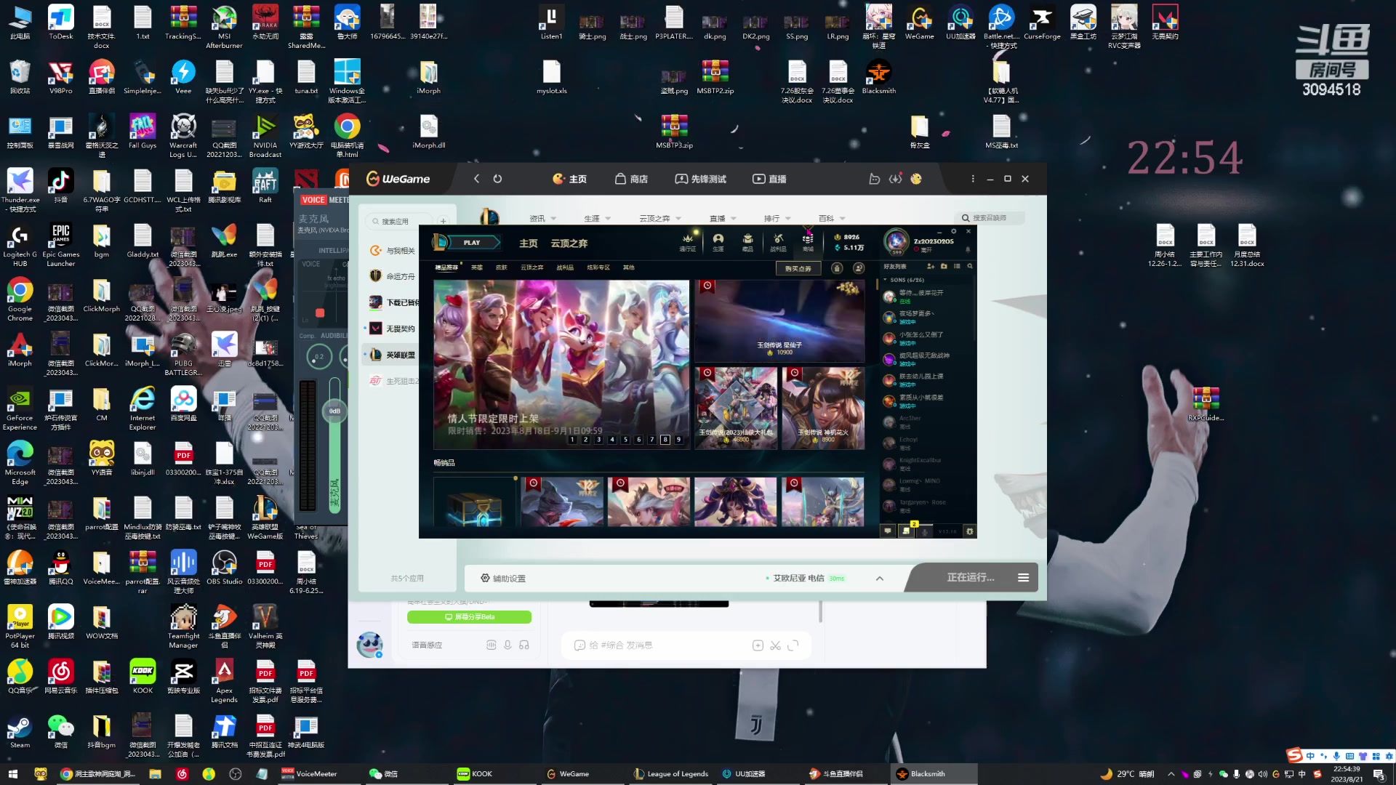Select carousel page 5 indicator
Image resolution: width=1396 pixels, height=785 pixels.
tap(625, 440)
